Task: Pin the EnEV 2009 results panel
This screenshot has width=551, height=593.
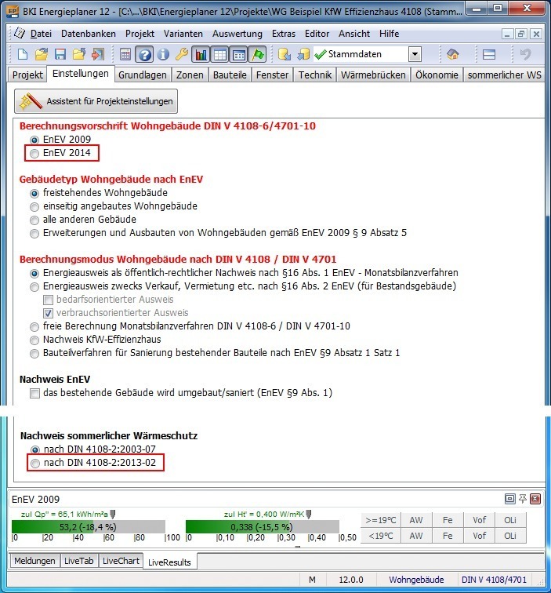Action: pos(523,499)
